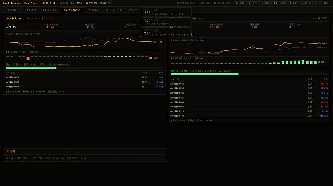Click liquidation days progress bar in conviction panel
The image size is (333, 186).
[x=84, y=68]
